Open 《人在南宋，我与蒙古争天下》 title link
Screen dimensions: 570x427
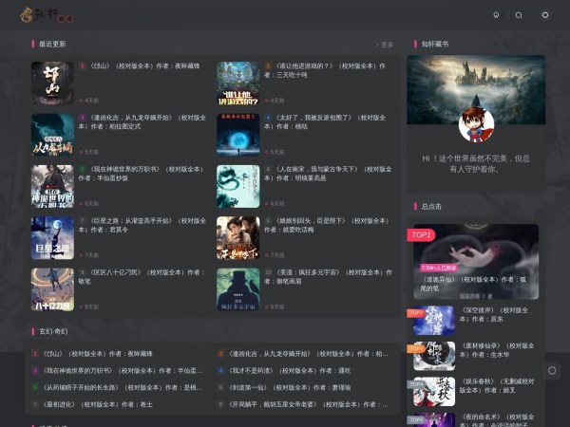click(315, 169)
